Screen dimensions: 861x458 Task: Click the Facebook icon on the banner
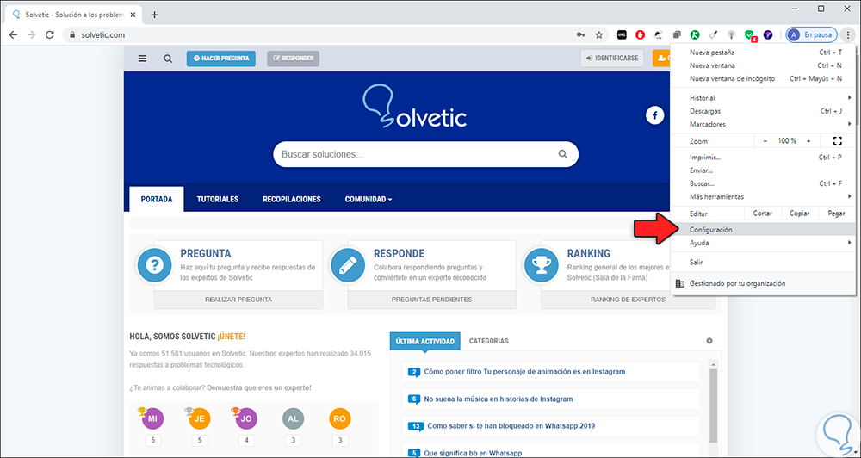click(654, 115)
